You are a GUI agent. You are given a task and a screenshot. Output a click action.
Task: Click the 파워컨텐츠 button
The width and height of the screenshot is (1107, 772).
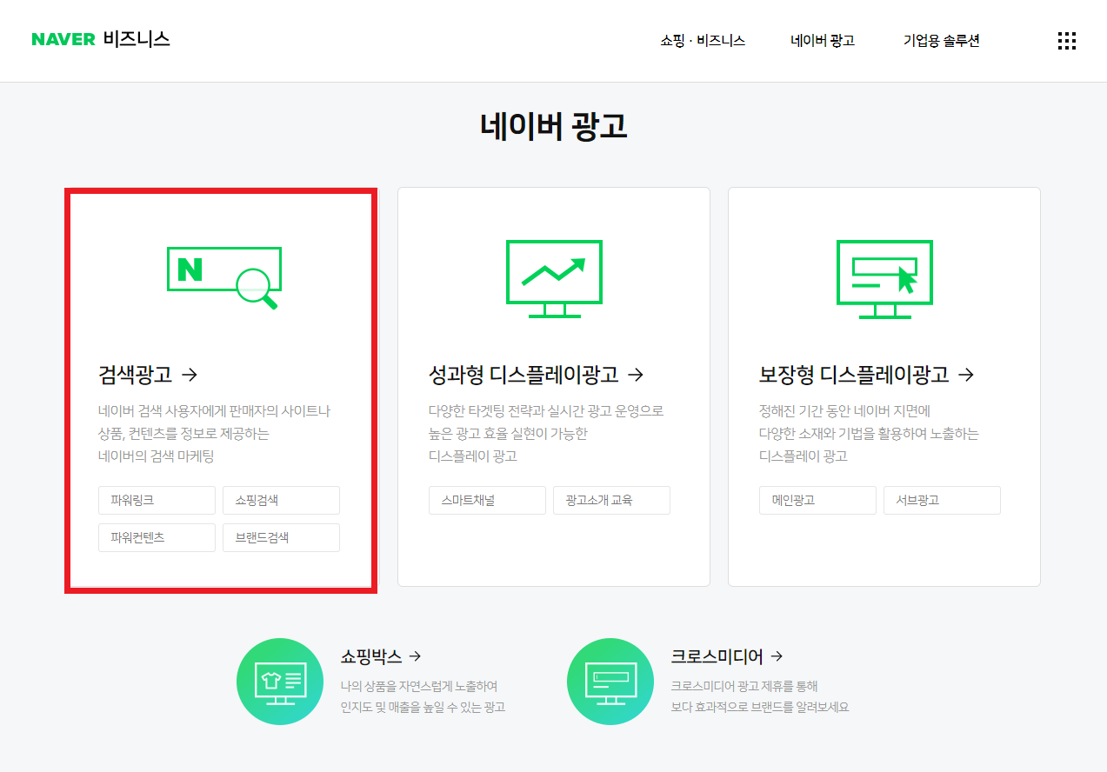157,537
